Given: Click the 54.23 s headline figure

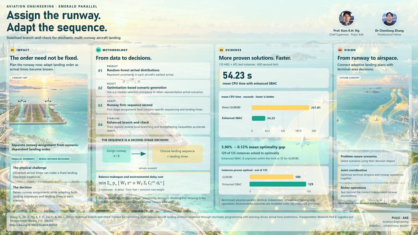Looking at the screenshot, I should pos(237,75).
